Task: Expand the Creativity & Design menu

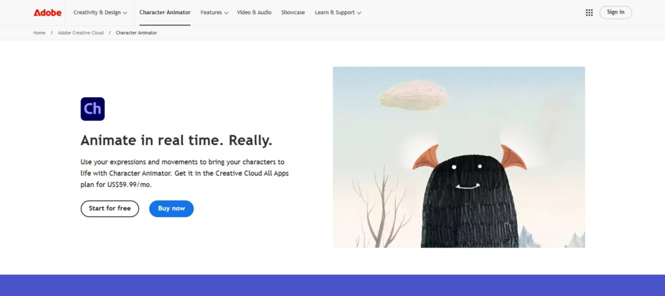Action: [x=100, y=13]
